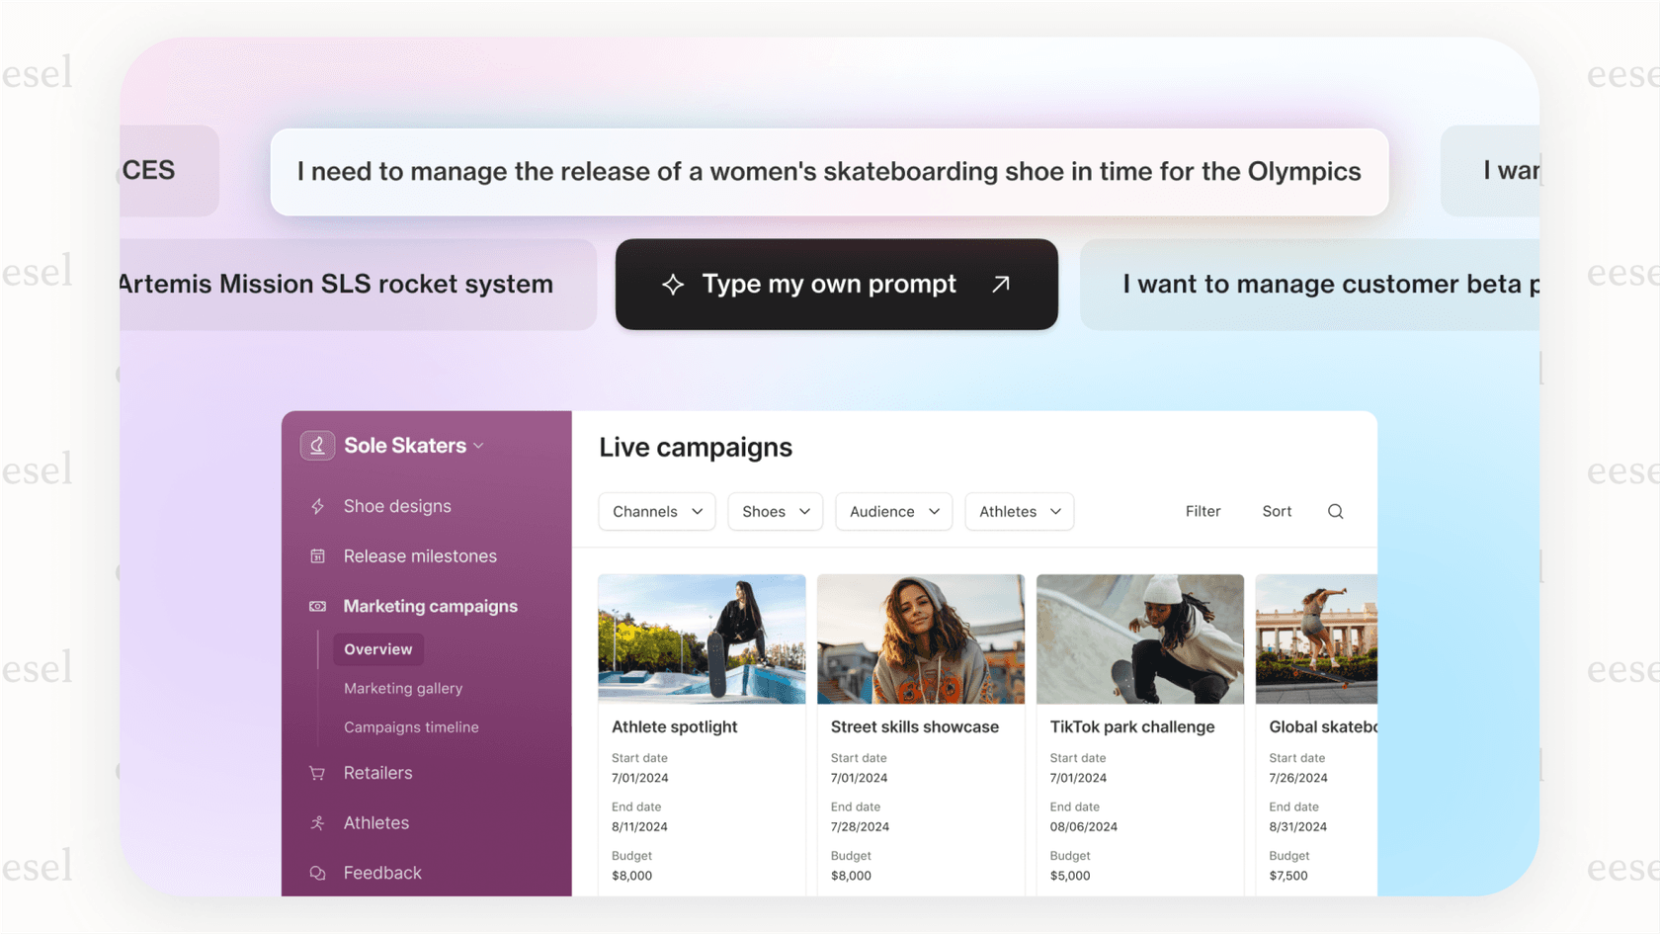1660x934 pixels.
Task: Open the Marketing gallery section
Action: (x=403, y=688)
